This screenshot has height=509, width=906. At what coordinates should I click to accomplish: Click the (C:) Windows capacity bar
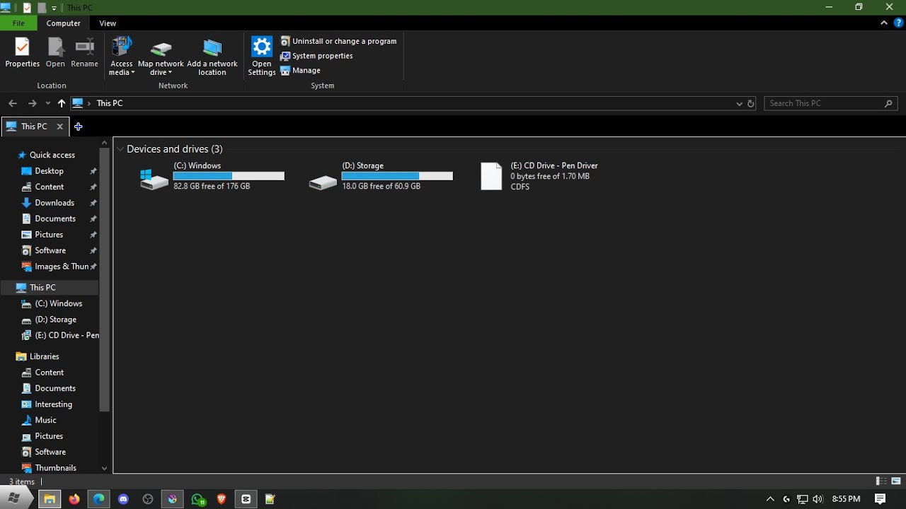229,176
